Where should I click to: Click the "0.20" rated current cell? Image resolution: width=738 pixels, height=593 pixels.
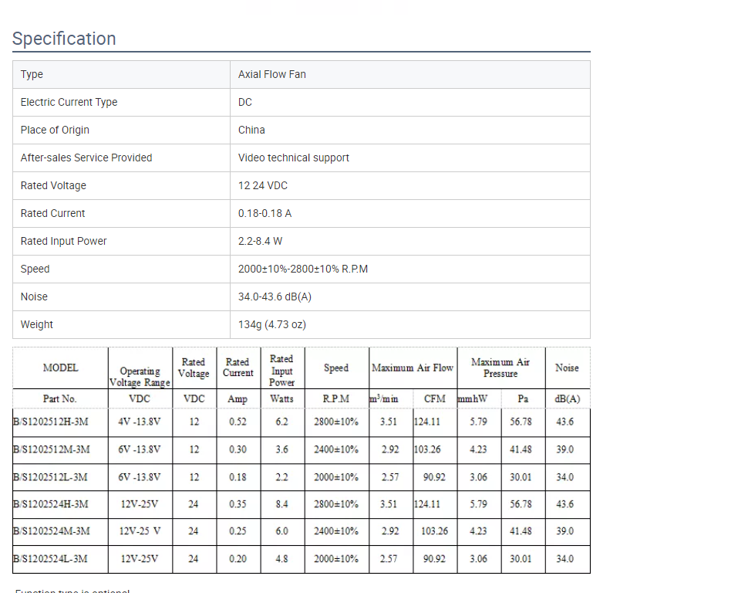click(x=238, y=559)
